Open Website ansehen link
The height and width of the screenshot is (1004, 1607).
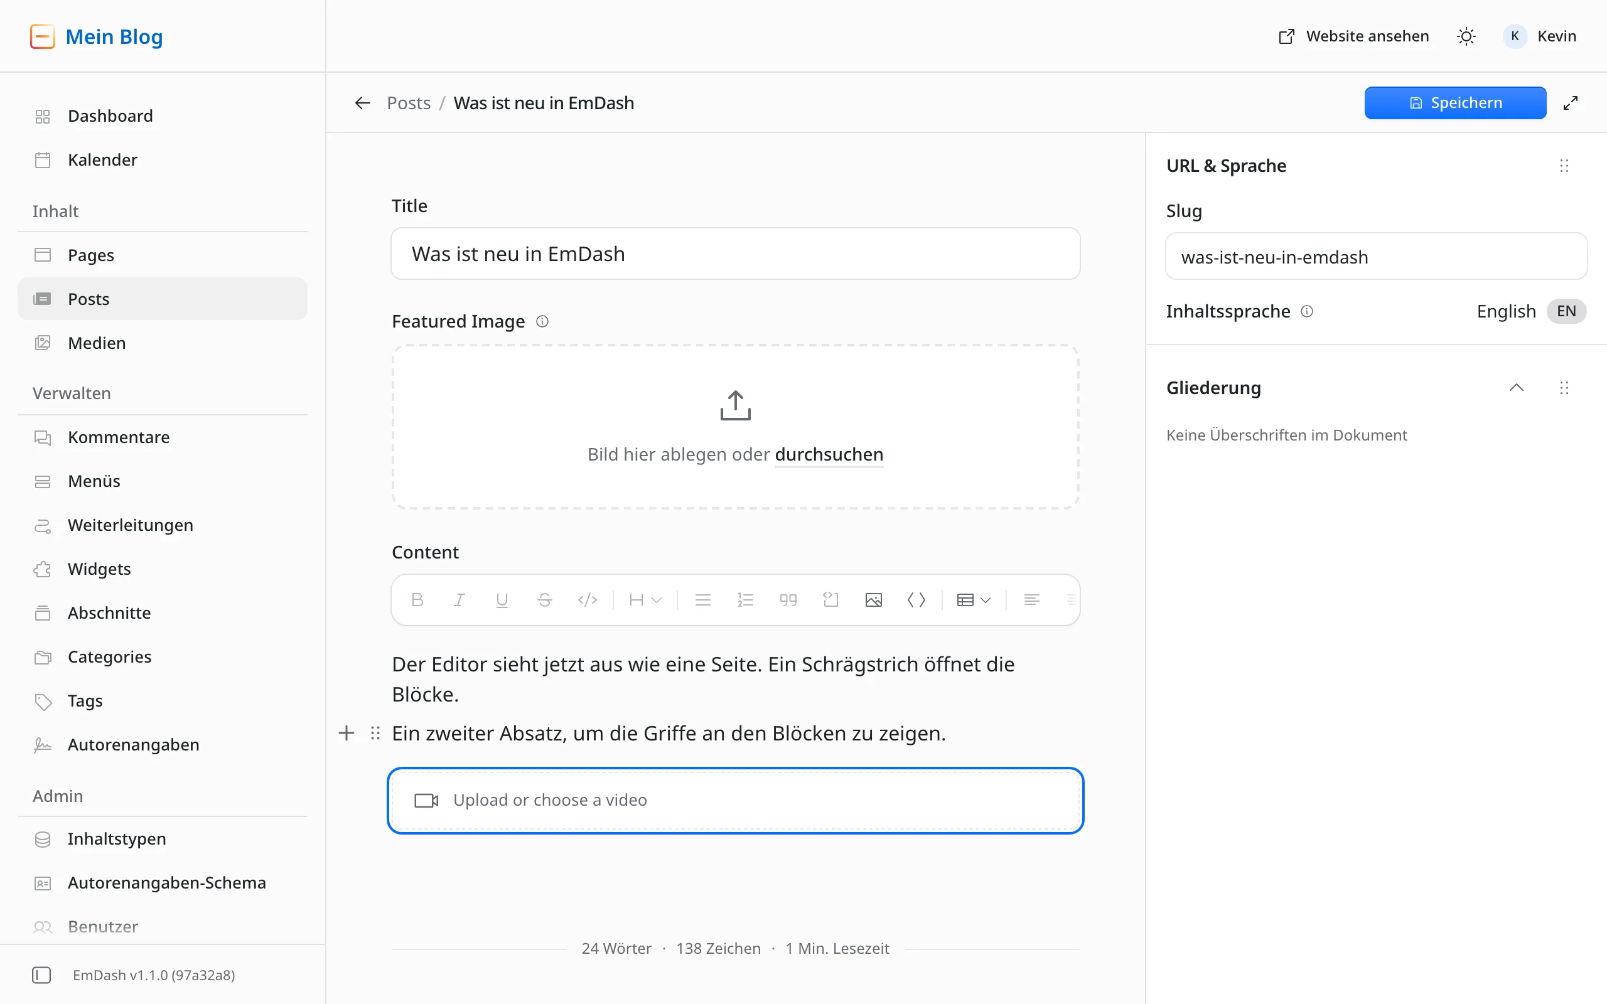tap(1353, 36)
